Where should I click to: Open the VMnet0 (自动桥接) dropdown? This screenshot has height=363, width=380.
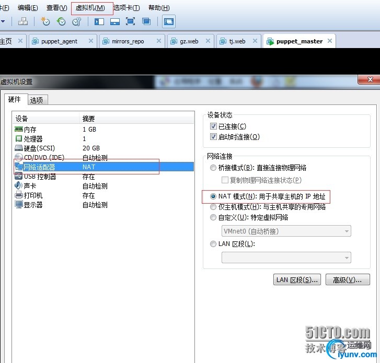pos(286,231)
